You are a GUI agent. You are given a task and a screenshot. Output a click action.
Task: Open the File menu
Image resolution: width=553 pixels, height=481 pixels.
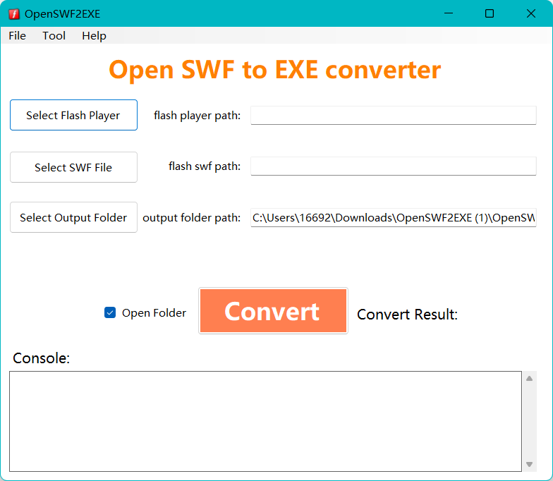click(x=17, y=35)
